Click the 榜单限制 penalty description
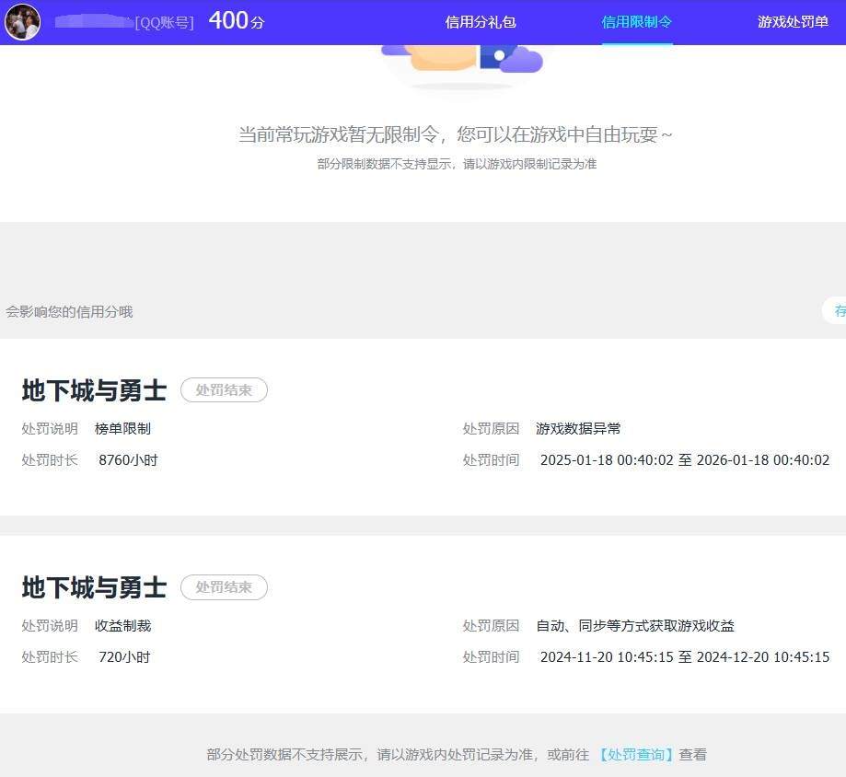 [122, 428]
